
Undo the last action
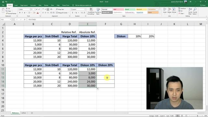point(6,2)
